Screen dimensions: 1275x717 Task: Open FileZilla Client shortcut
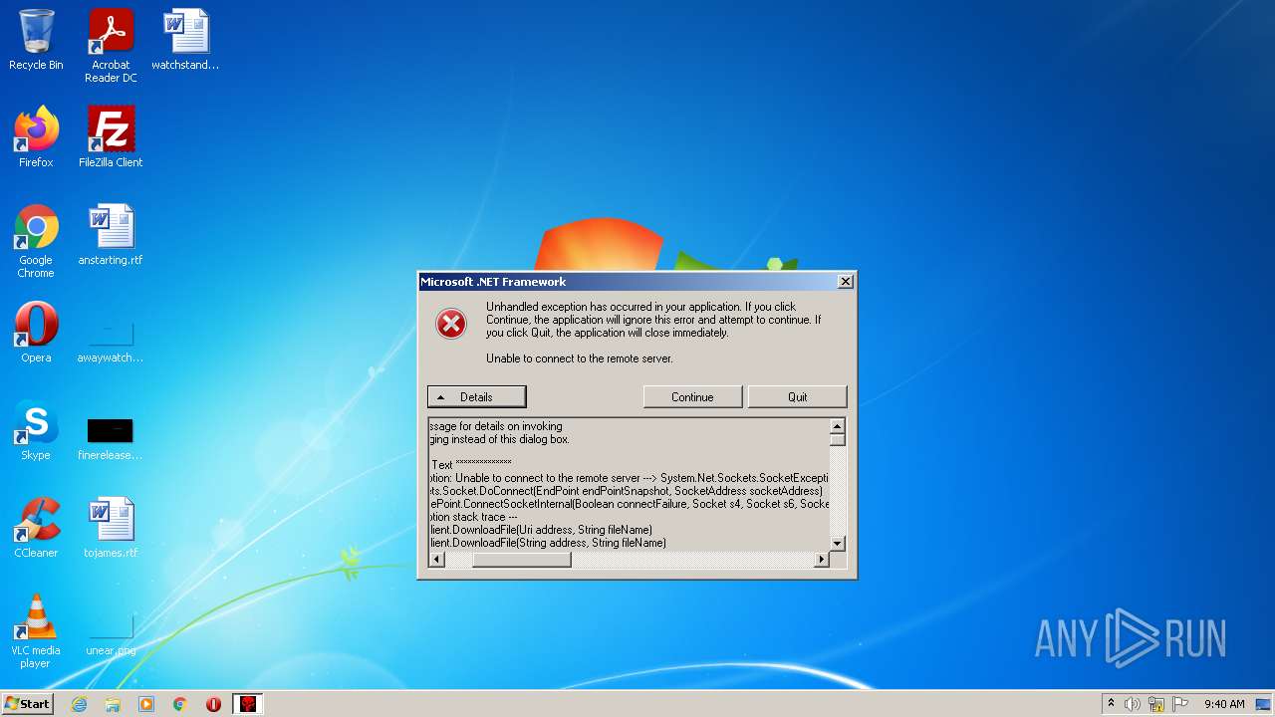111,136
